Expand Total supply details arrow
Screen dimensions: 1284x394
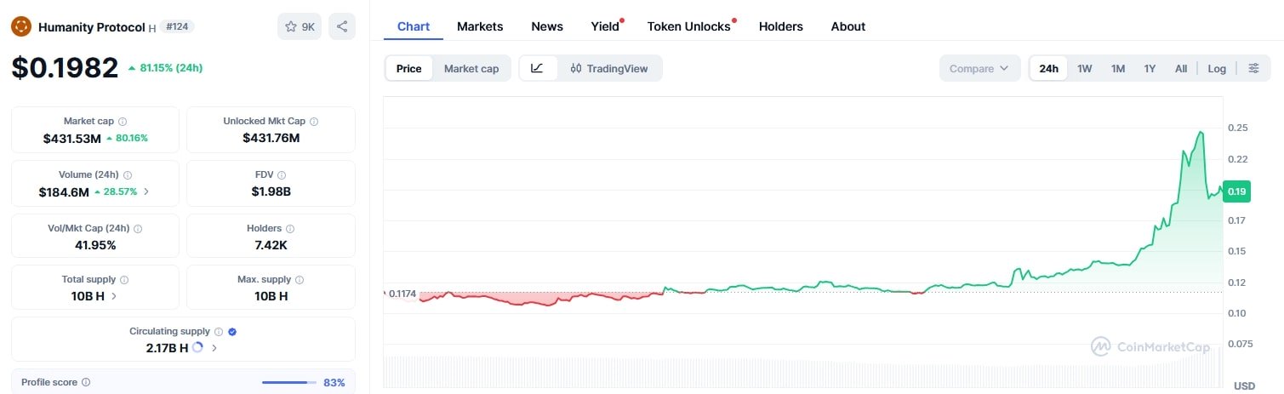point(114,296)
